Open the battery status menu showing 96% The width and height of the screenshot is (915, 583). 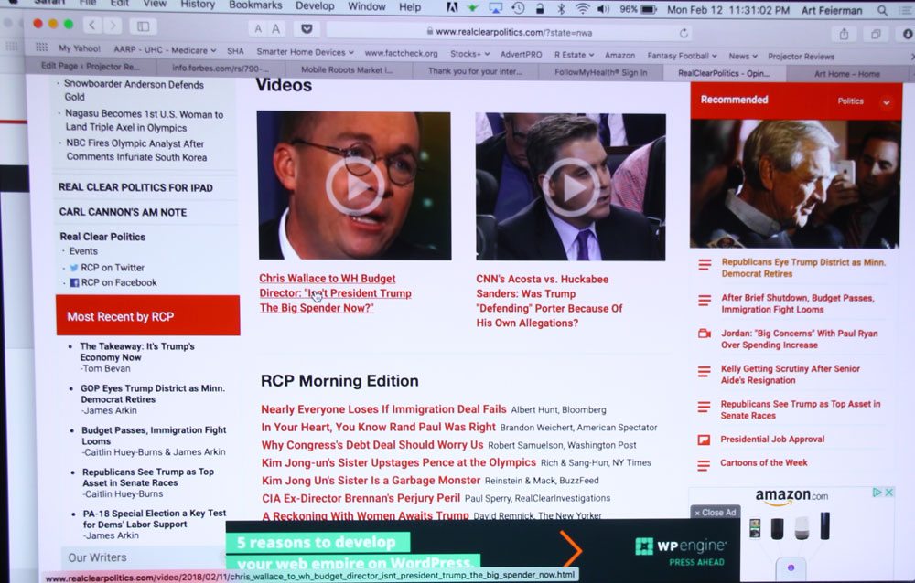click(639, 9)
